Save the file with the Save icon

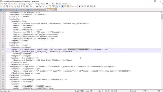tap(7, 6)
